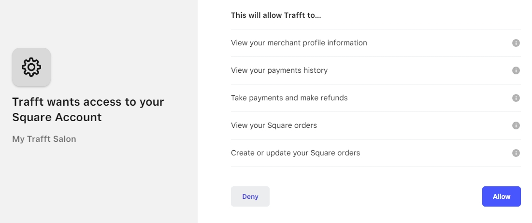Click 'Square Account' in the heading
The width and height of the screenshot is (532, 223).
[57, 117]
